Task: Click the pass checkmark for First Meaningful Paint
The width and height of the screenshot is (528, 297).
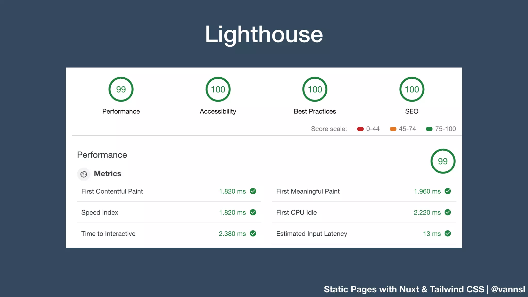Action: click(448, 191)
